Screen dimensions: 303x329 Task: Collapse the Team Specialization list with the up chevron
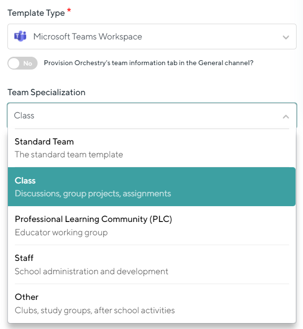click(286, 116)
